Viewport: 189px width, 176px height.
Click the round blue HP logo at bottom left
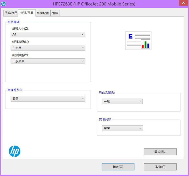point(15,151)
